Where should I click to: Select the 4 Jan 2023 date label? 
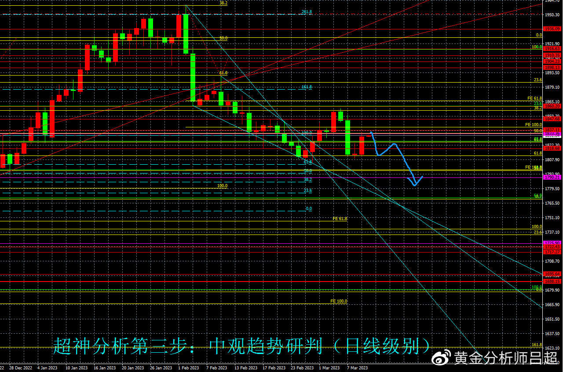(x=48, y=368)
